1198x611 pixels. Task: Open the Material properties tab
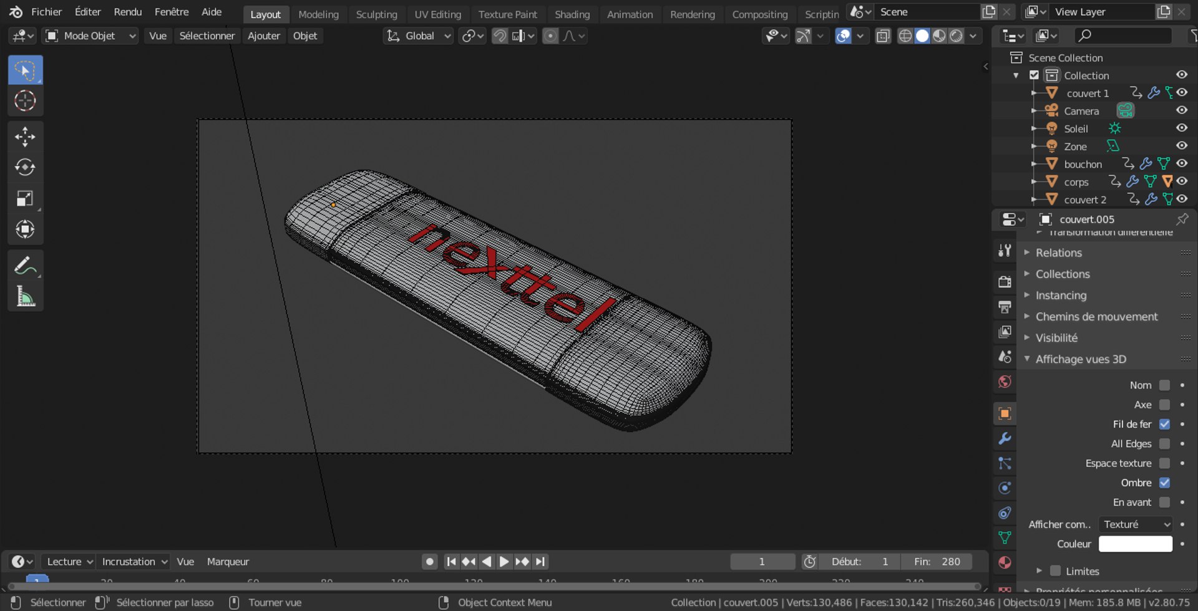pos(1005,562)
